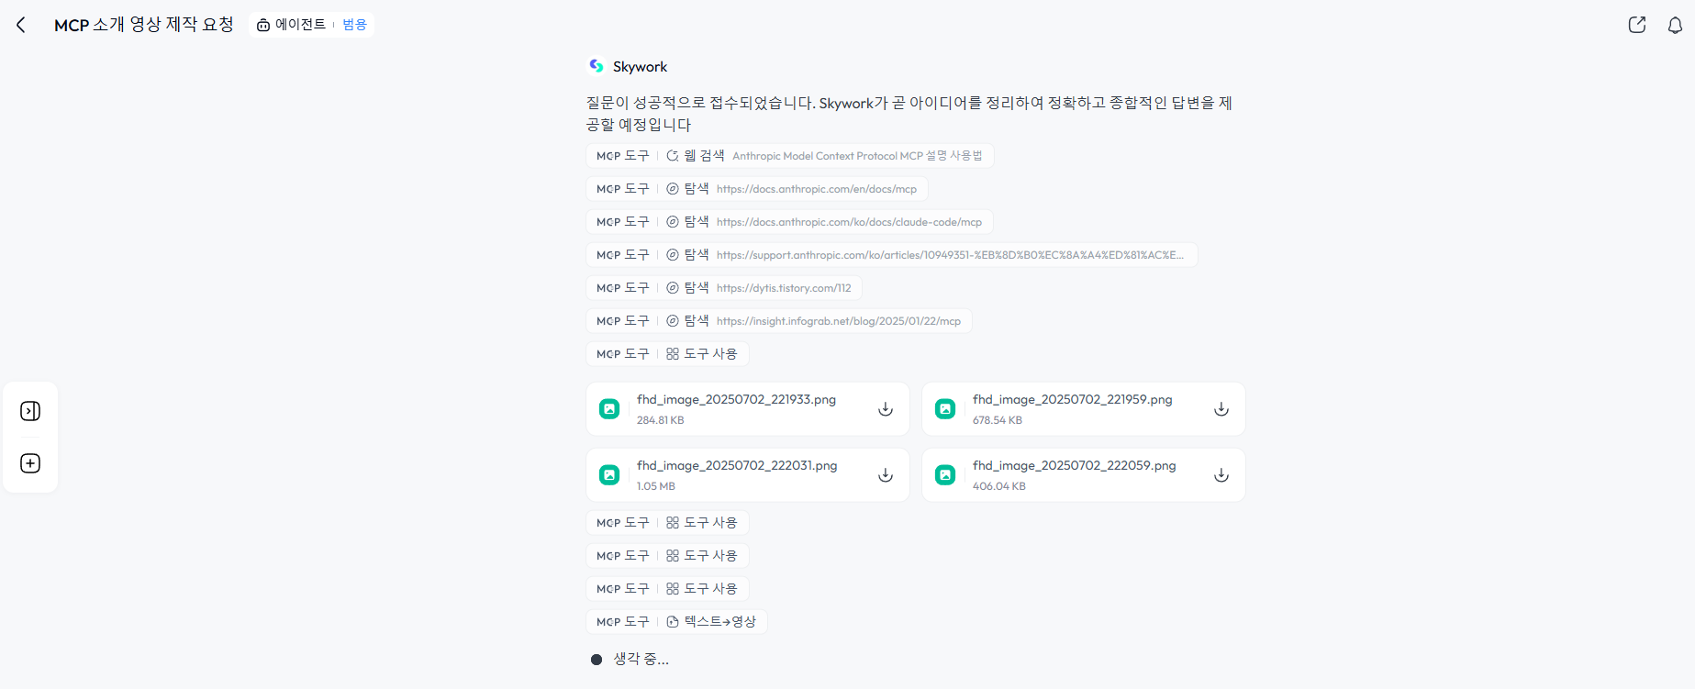Go back with the left arrow icon
Image resolution: width=1695 pixels, height=689 pixels.
tap(21, 25)
